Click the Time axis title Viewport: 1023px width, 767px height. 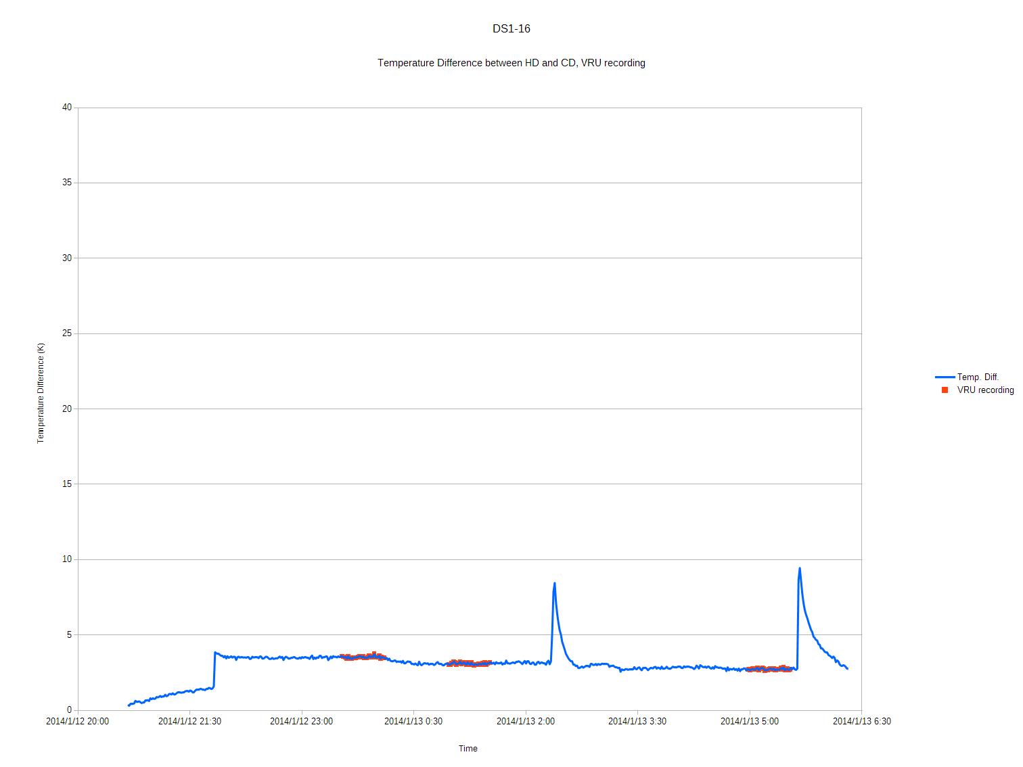(468, 749)
